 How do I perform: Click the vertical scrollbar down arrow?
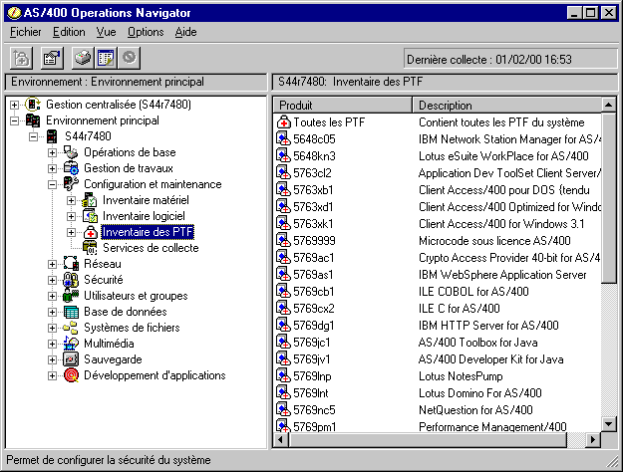coord(609,424)
